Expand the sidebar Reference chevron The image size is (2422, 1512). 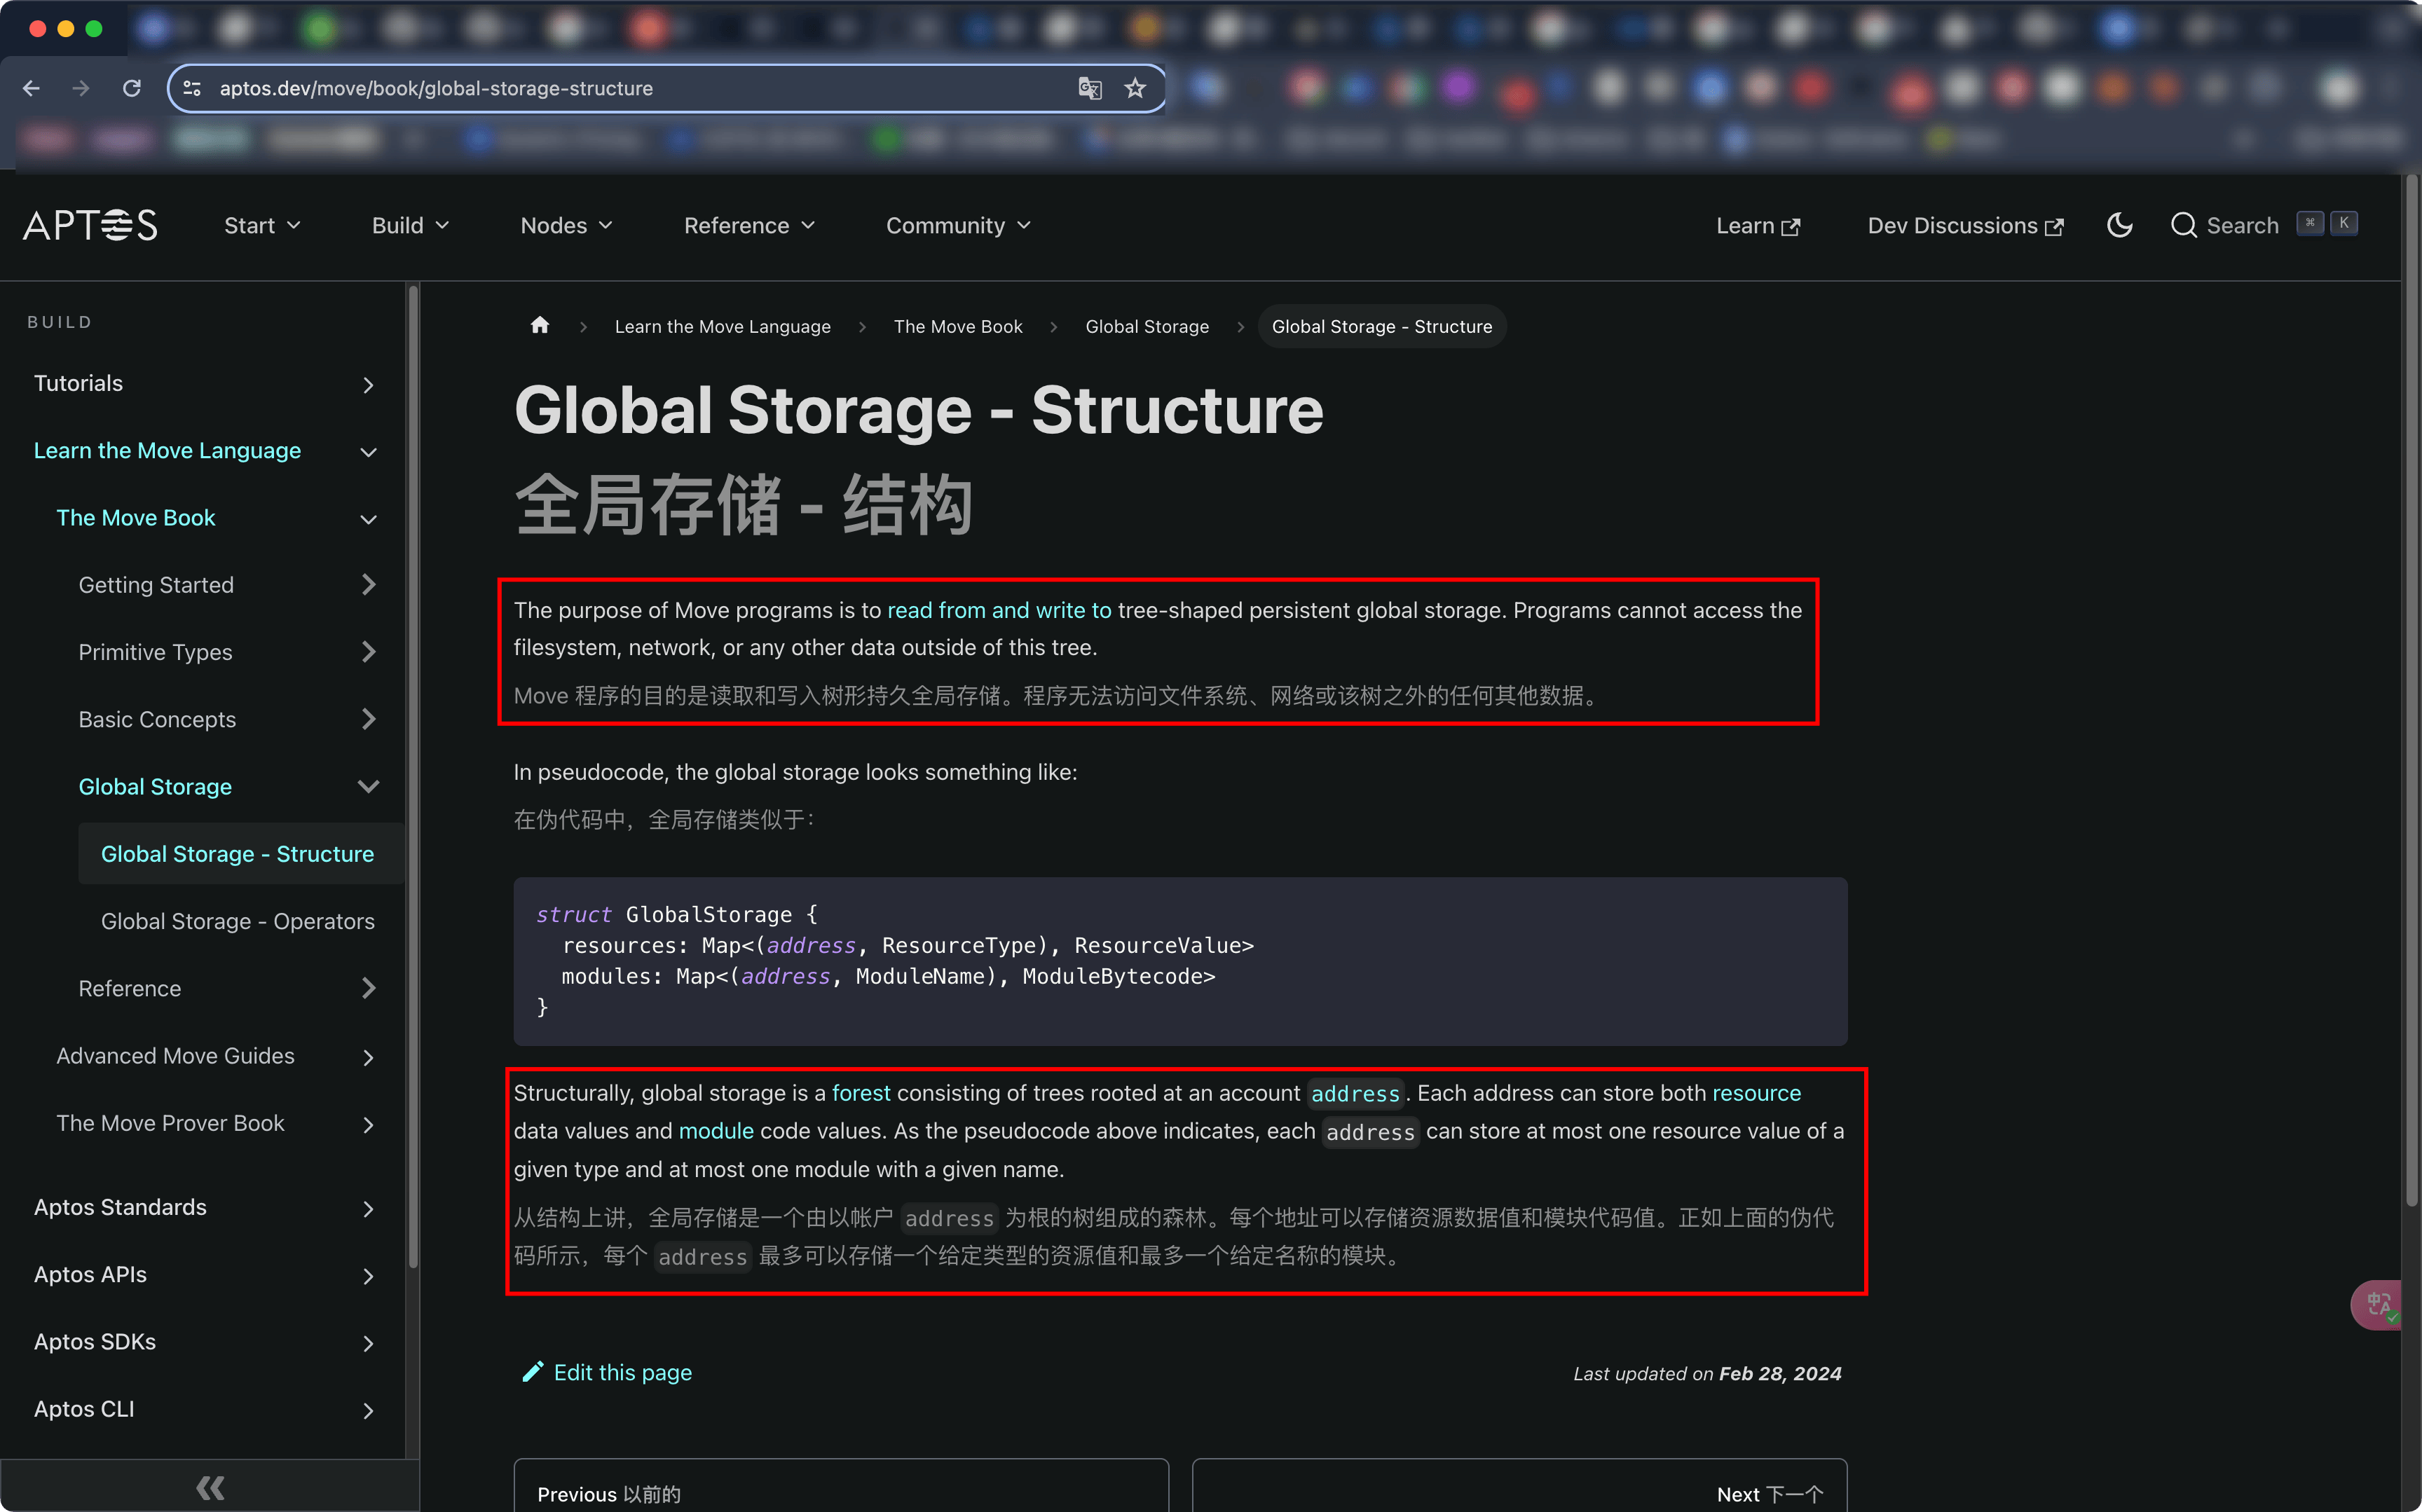[x=368, y=988]
